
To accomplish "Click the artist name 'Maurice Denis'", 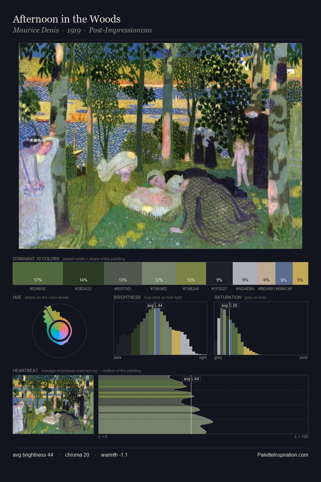I will coord(36,30).
